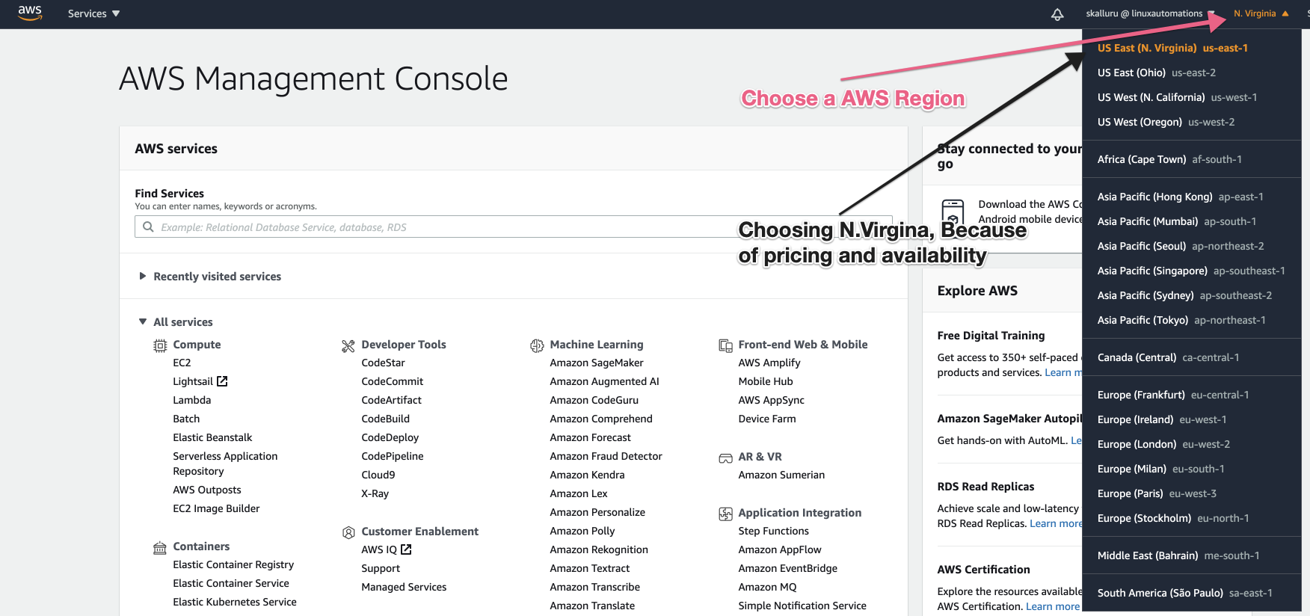
Task: Select Asia Pacific (Hong Kong) region
Action: pos(1192,197)
